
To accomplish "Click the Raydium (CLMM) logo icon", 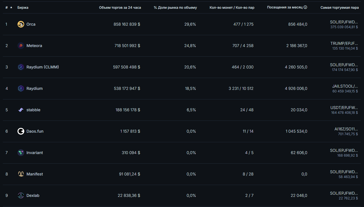I will (21, 67).
